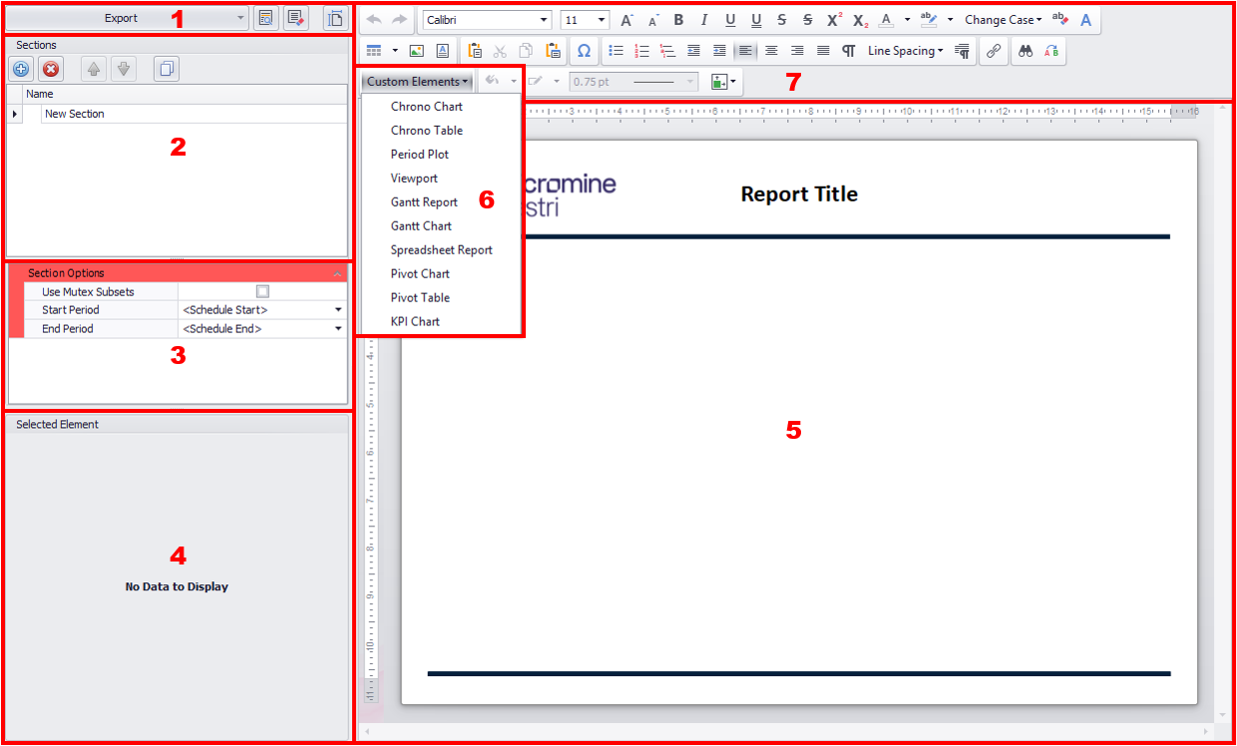1237x746 pixels.
Task: Apply numbered list formatting
Action: 641,51
